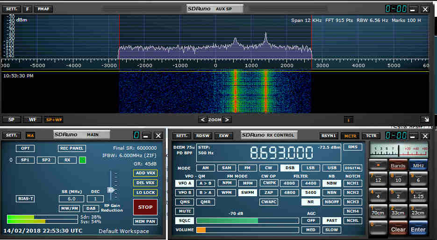Select AM mode
437x240 pixels.
coord(205,168)
